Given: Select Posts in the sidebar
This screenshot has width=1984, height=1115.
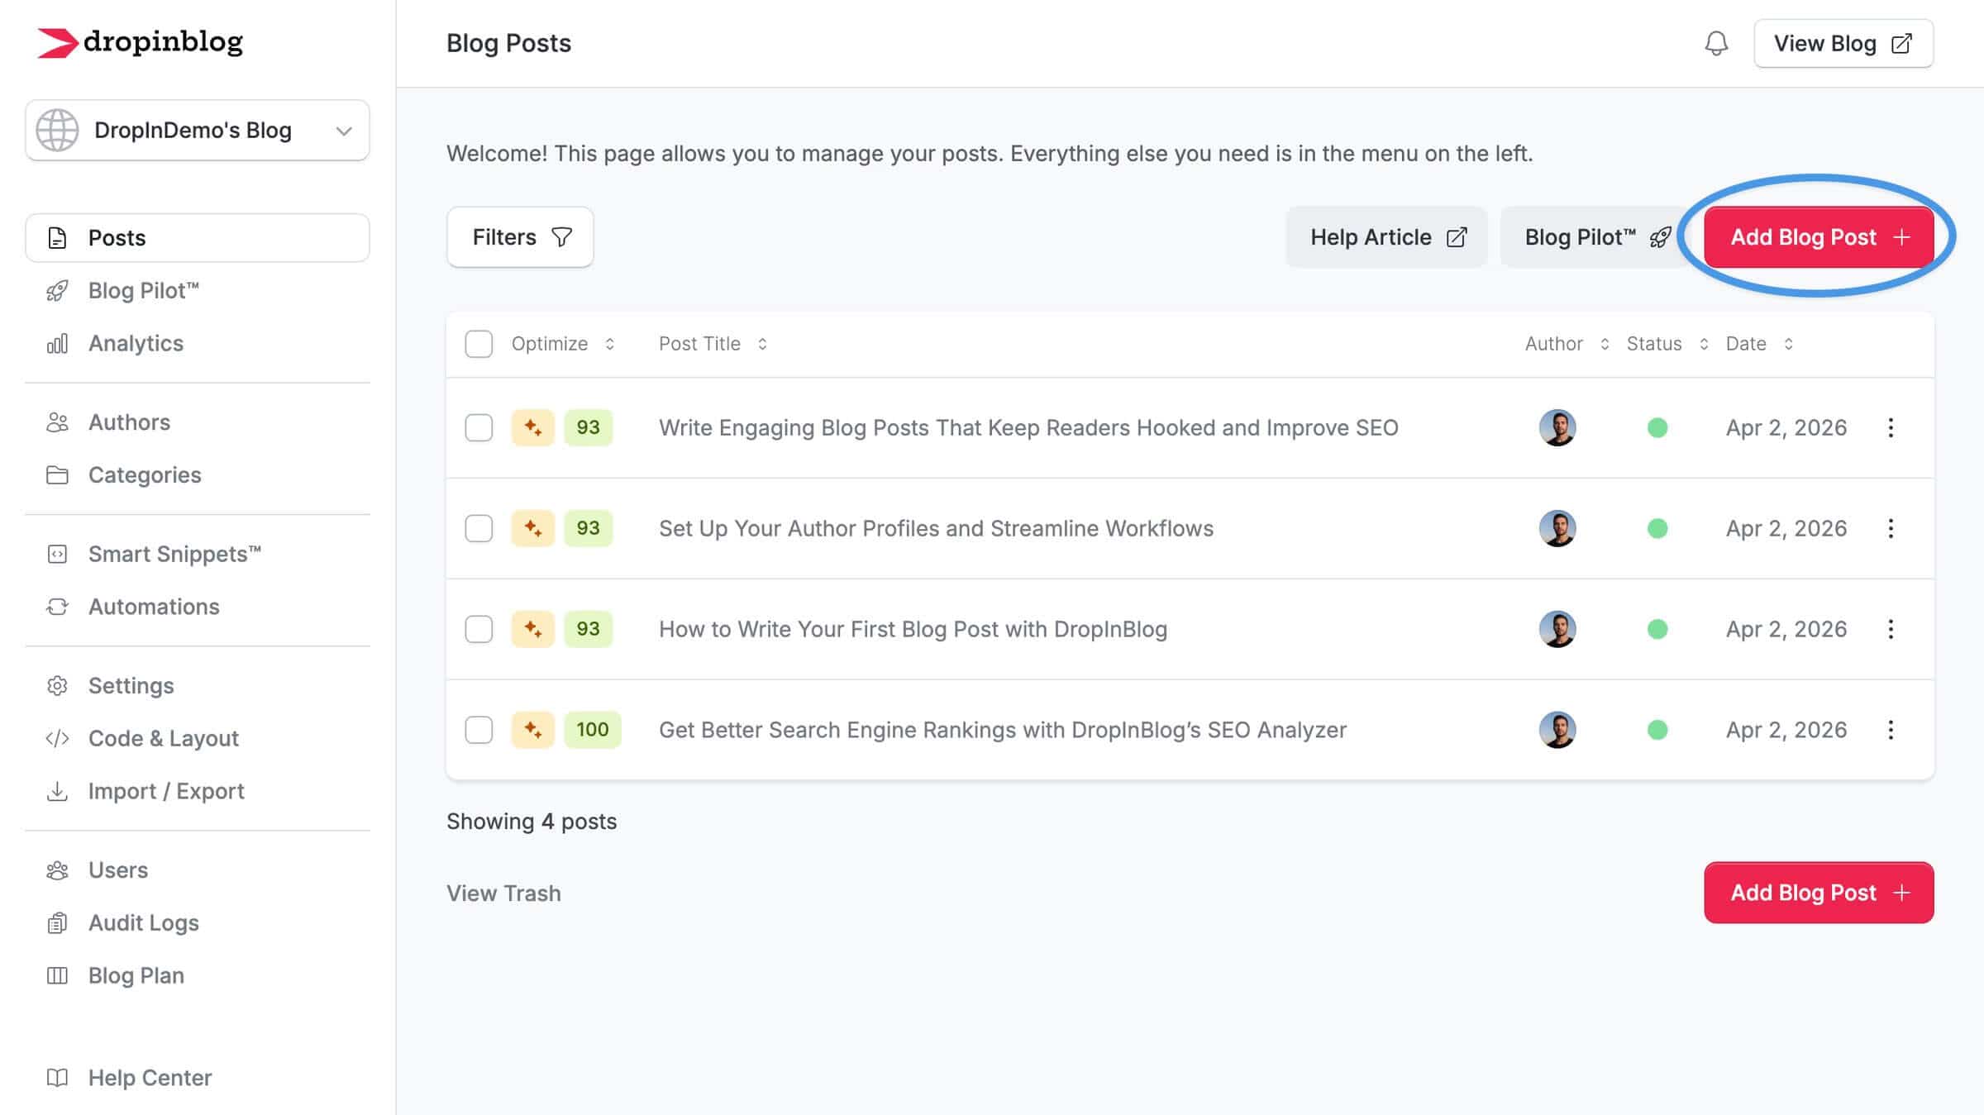Looking at the screenshot, I should click(198, 238).
